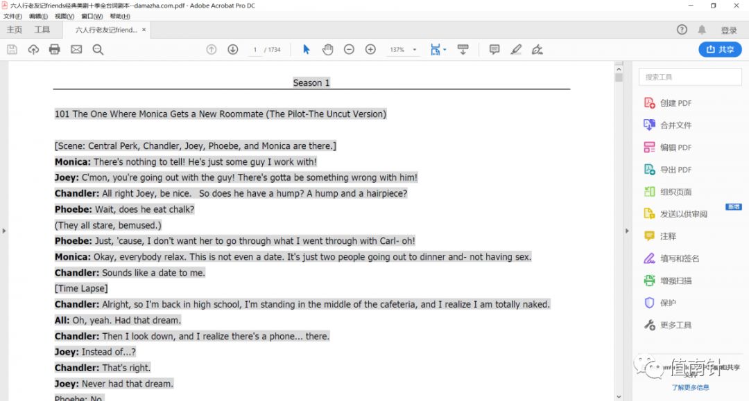749x401 pixels.
Task: Zoom out with the minus icon
Action: pyautogui.click(x=349, y=50)
